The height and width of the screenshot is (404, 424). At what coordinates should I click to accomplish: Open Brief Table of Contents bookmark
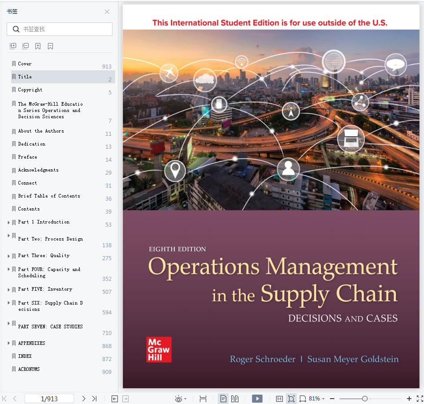[x=49, y=196]
